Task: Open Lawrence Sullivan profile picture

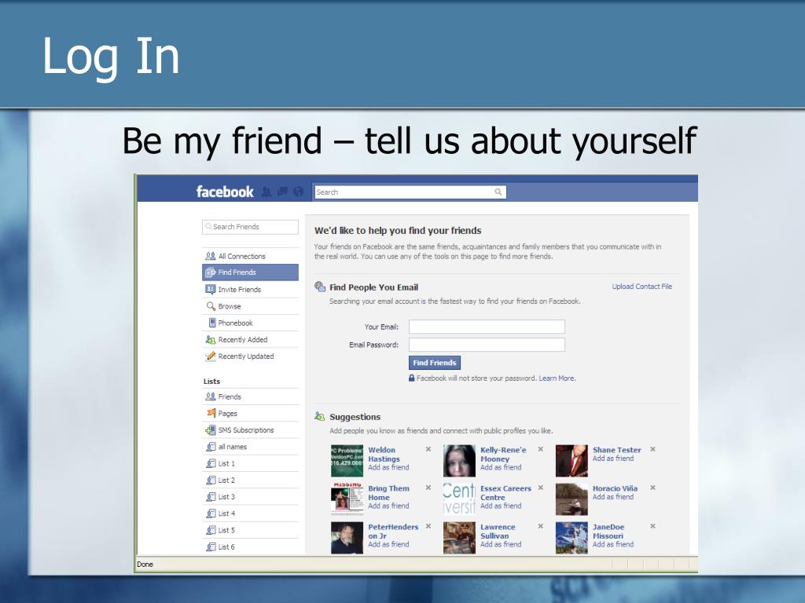Action: [459, 538]
